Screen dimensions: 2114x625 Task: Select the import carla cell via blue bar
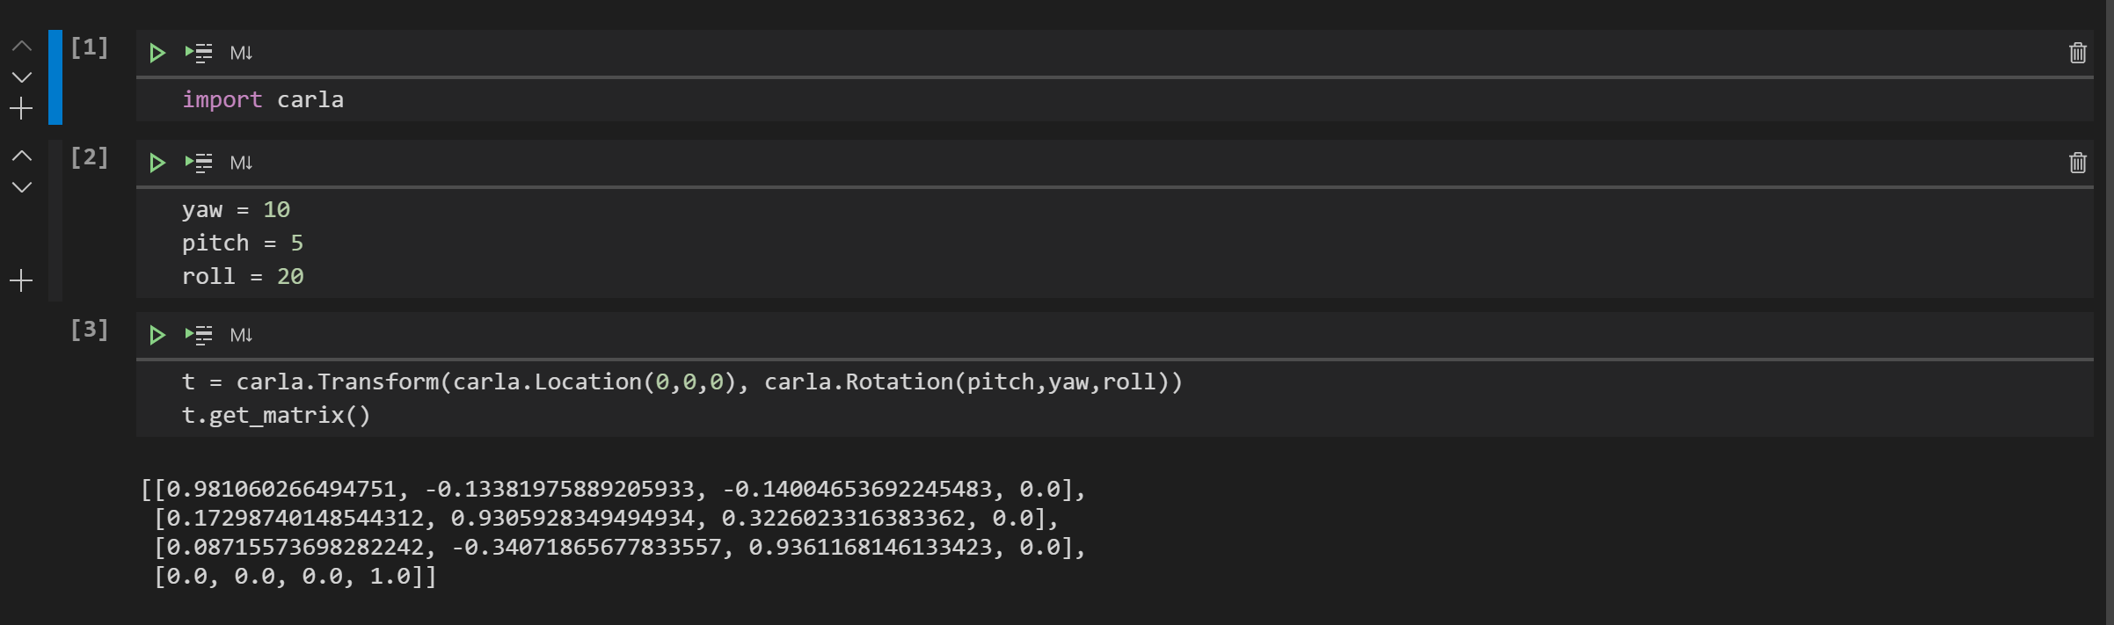[54, 79]
